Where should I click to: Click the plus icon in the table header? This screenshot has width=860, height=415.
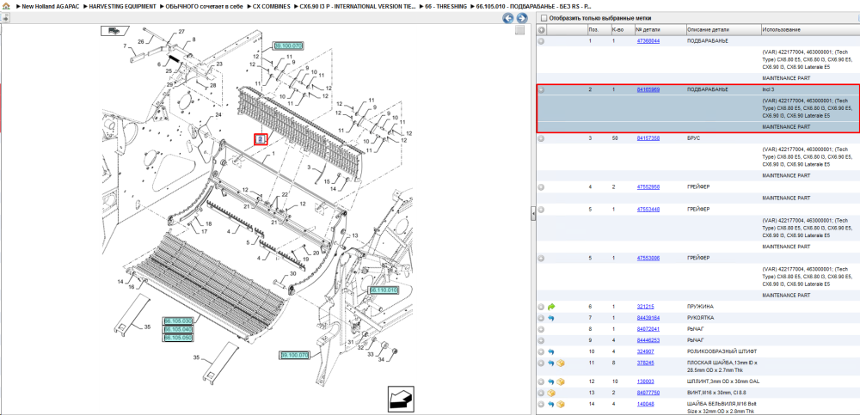click(x=541, y=29)
